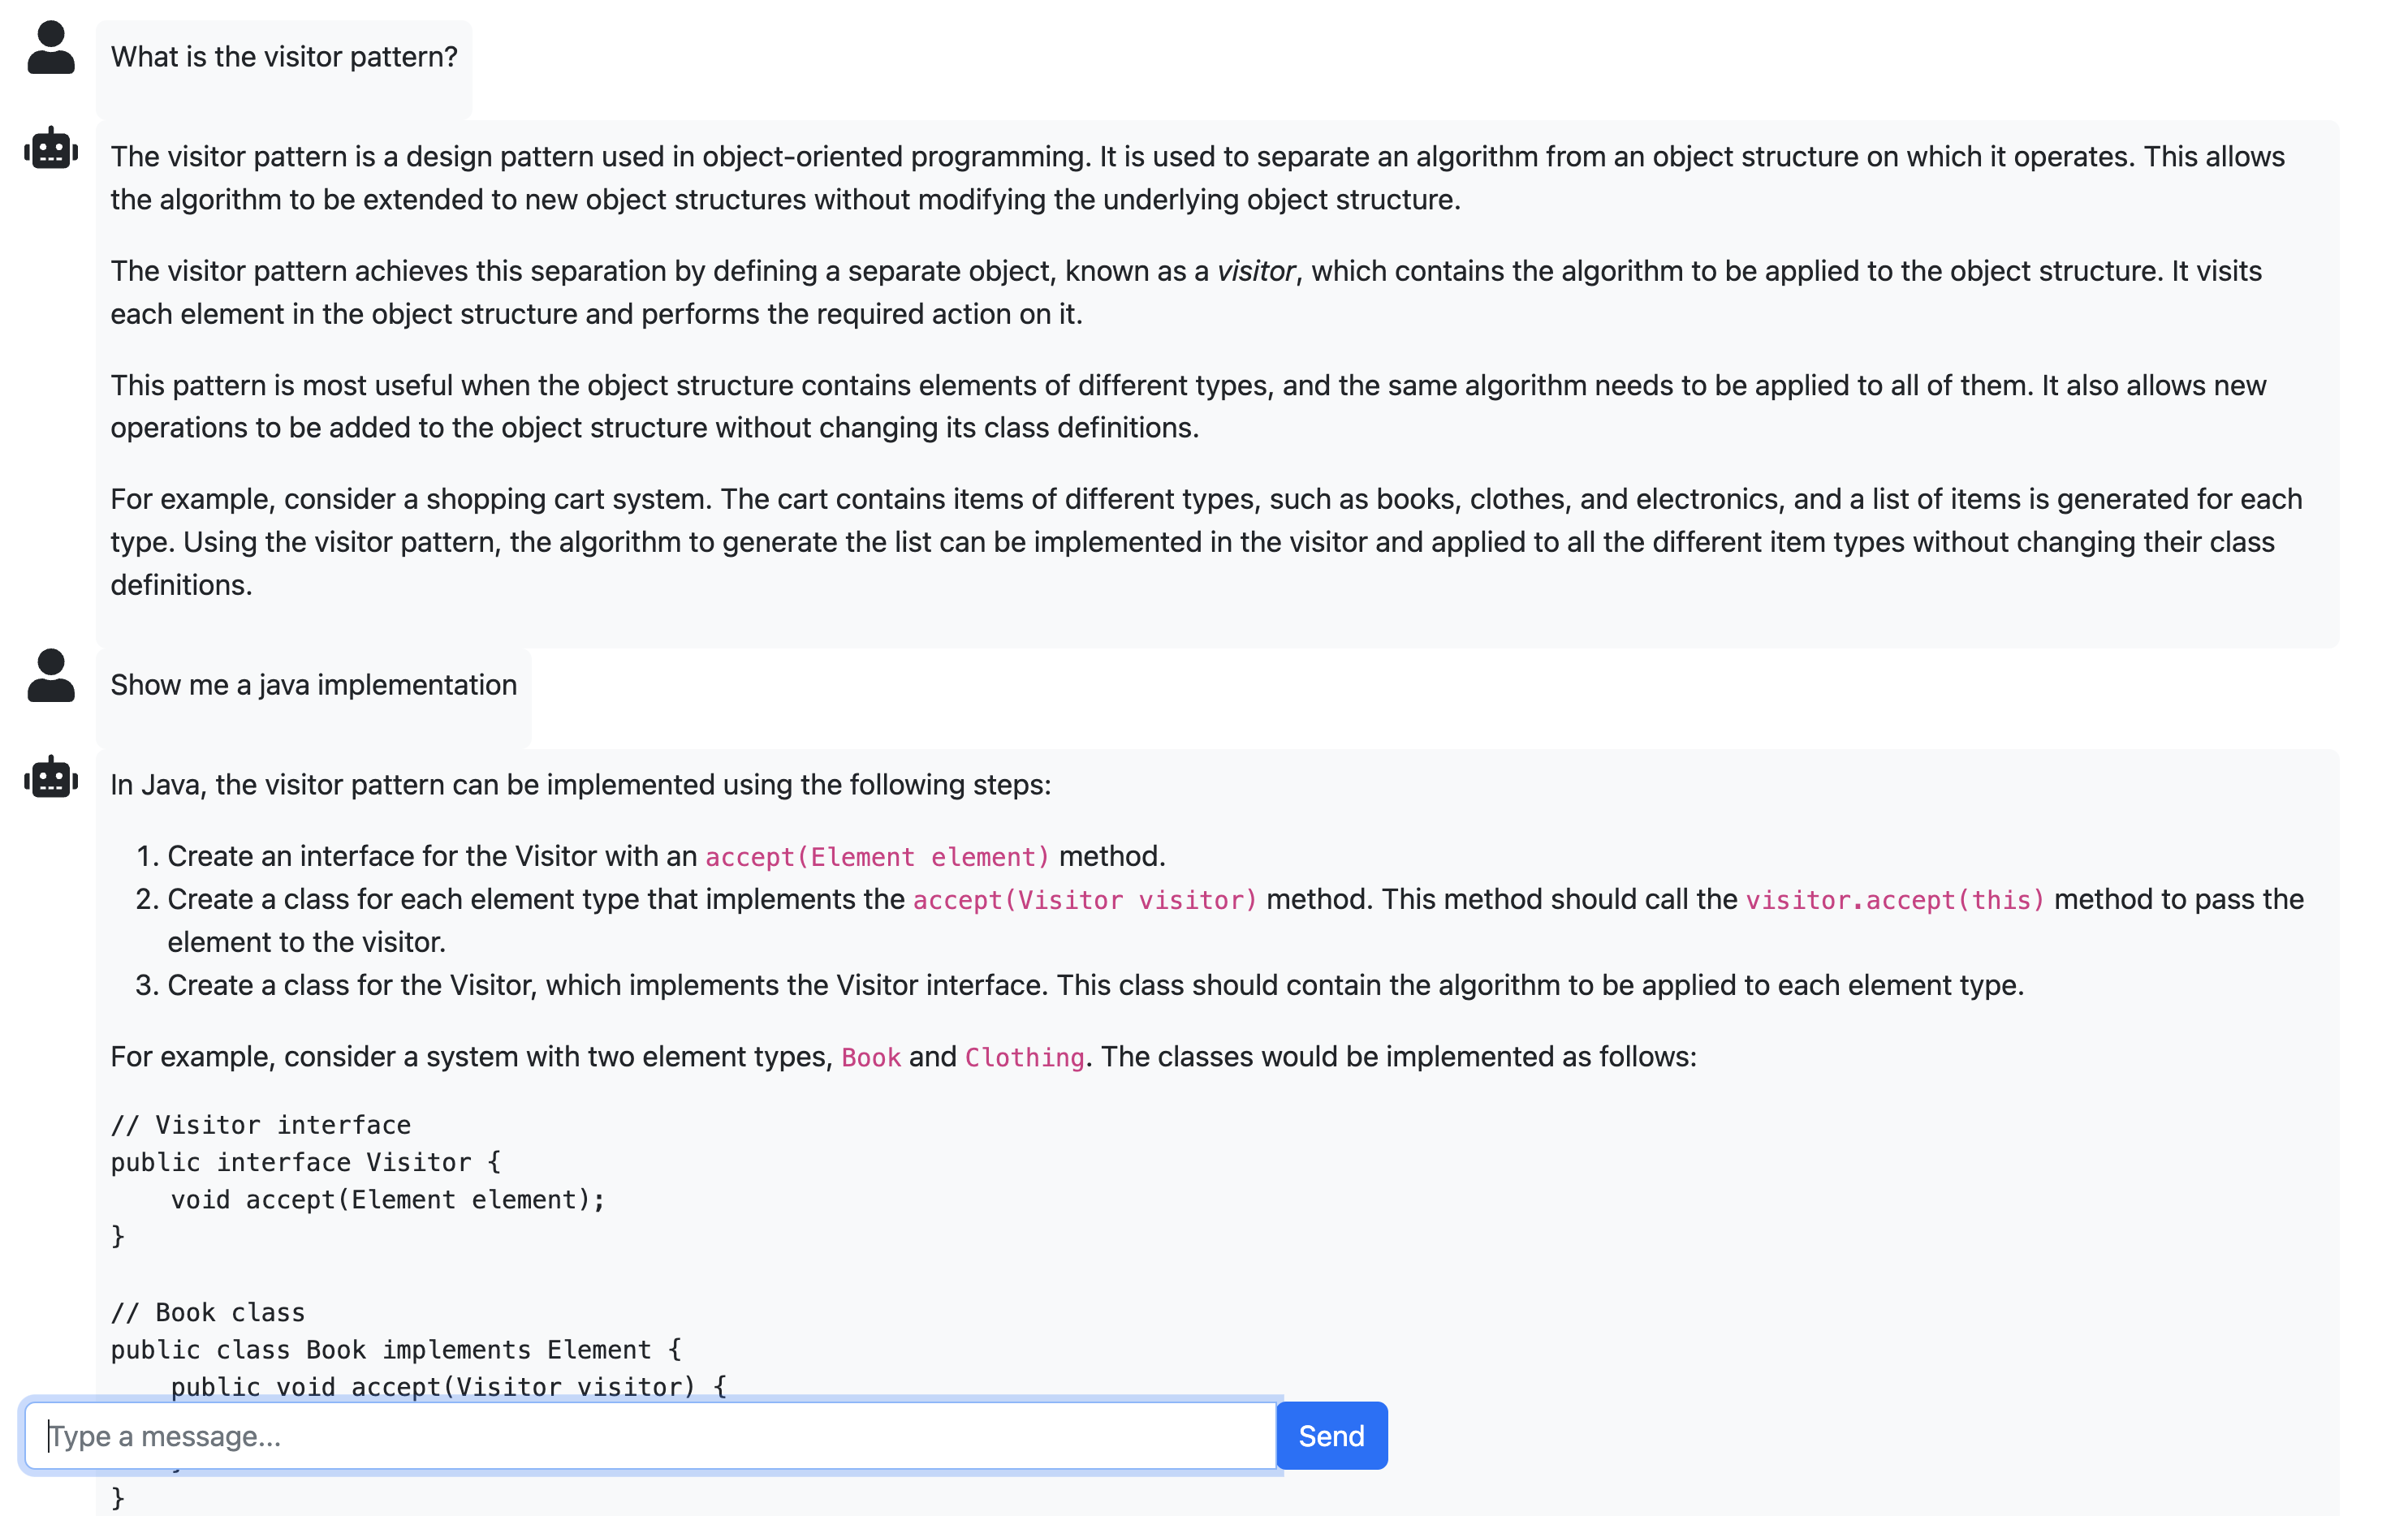Select the robot icon beside first bot reply
This screenshot has height=1516, width=2408.
(50, 152)
